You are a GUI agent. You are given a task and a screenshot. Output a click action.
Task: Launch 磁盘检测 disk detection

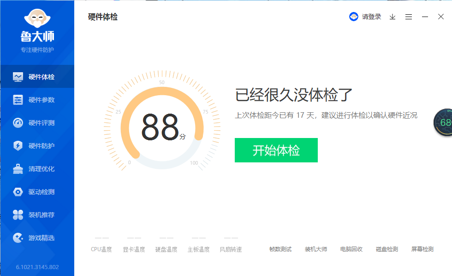coord(387,249)
